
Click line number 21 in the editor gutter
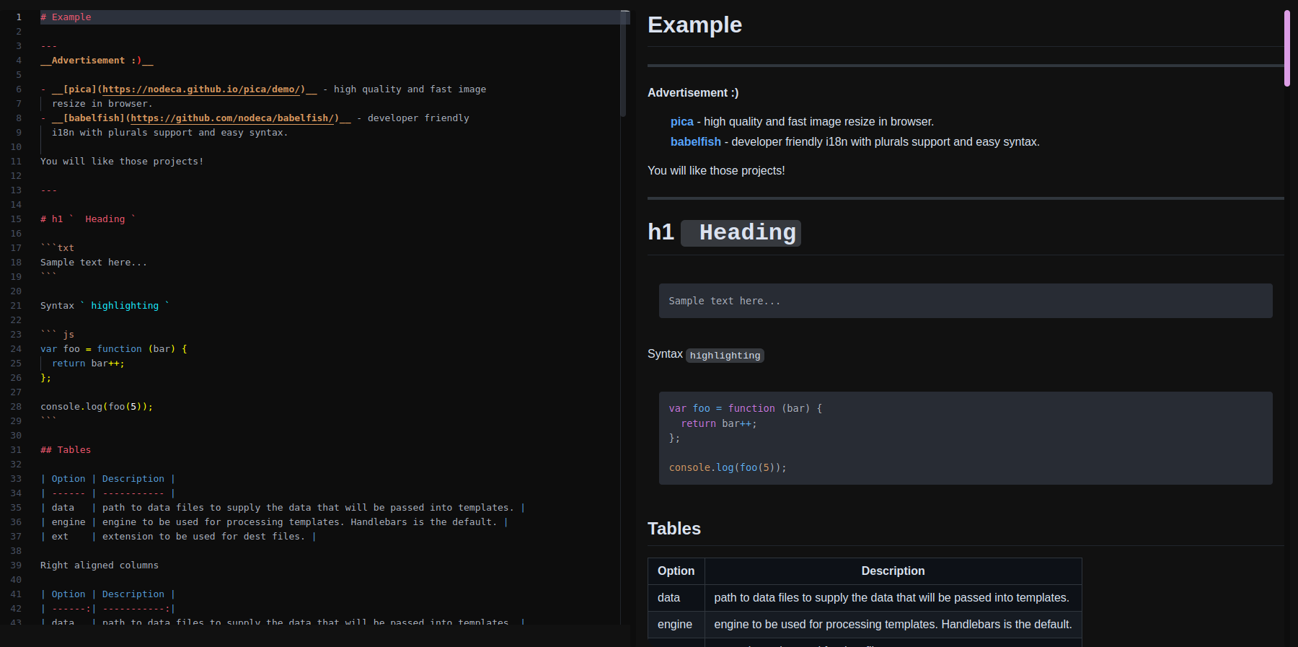(x=16, y=306)
